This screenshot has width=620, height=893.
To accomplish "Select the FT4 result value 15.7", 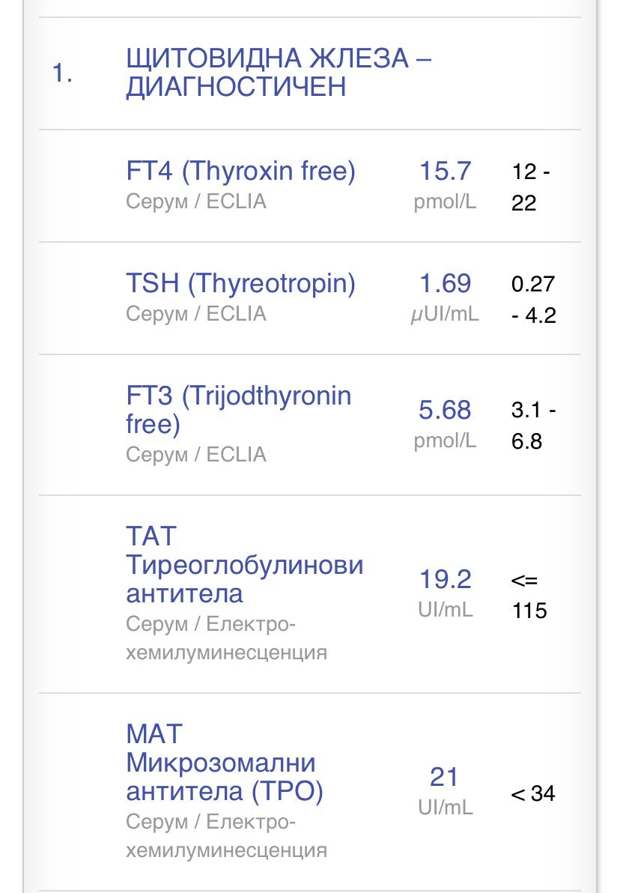I will [x=445, y=172].
